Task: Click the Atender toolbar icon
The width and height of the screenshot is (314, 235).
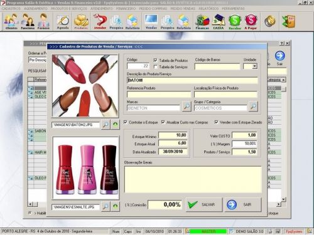Action: [x=100, y=21]
